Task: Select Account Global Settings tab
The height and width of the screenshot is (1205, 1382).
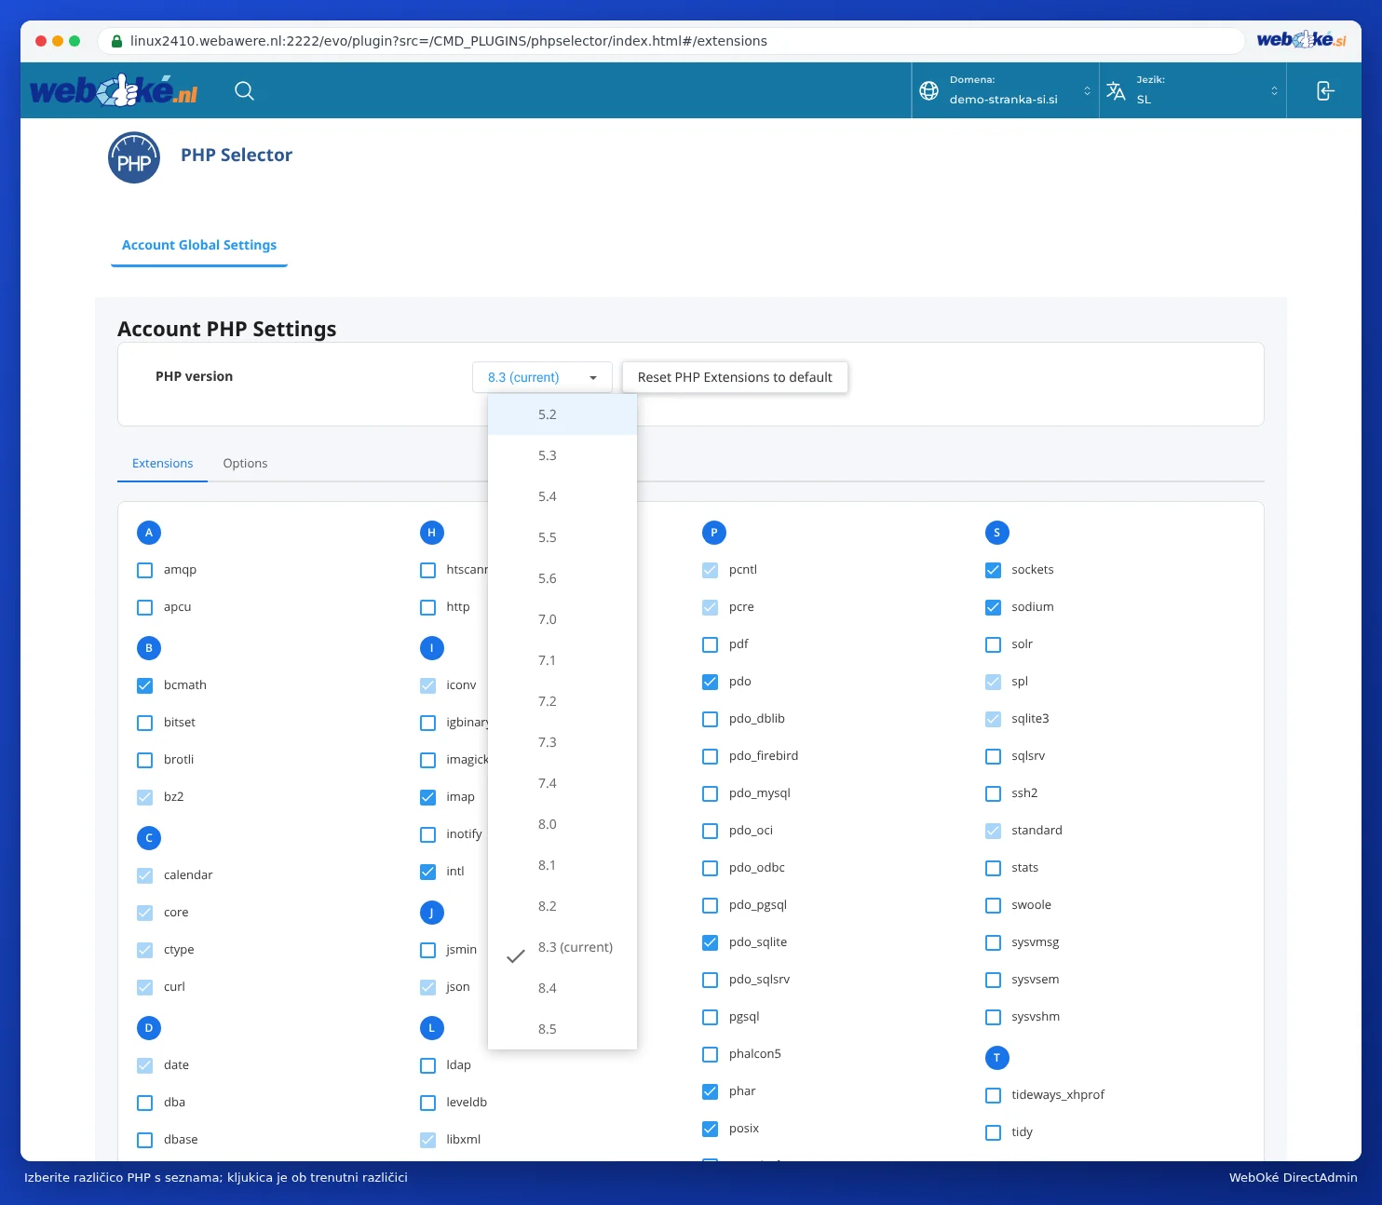Action: [x=199, y=245]
